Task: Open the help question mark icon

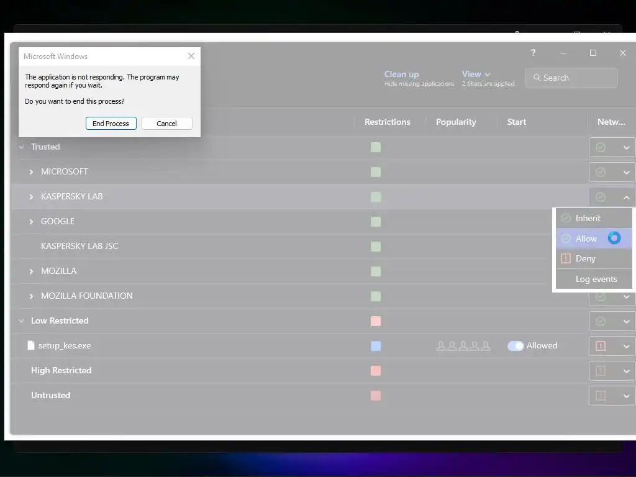Action: [x=533, y=53]
